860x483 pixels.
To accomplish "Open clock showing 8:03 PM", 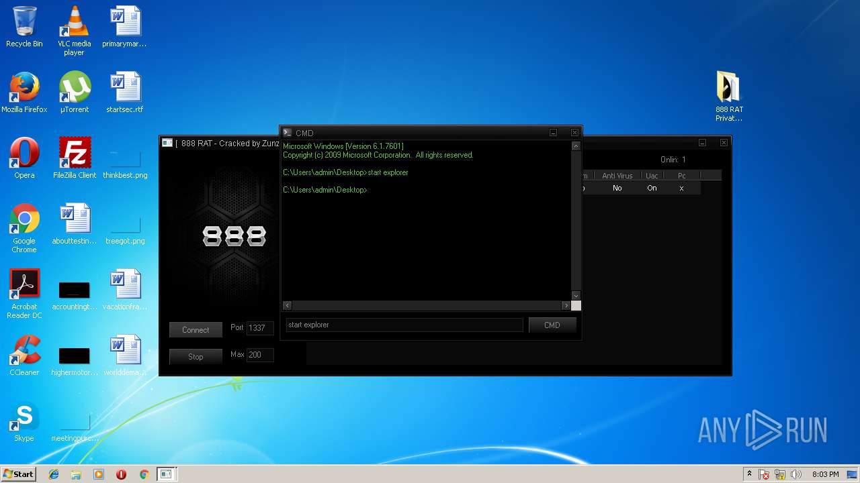I will [x=825, y=474].
